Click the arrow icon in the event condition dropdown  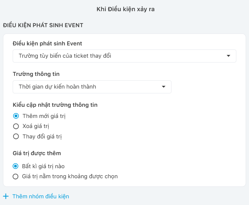[228, 56]
